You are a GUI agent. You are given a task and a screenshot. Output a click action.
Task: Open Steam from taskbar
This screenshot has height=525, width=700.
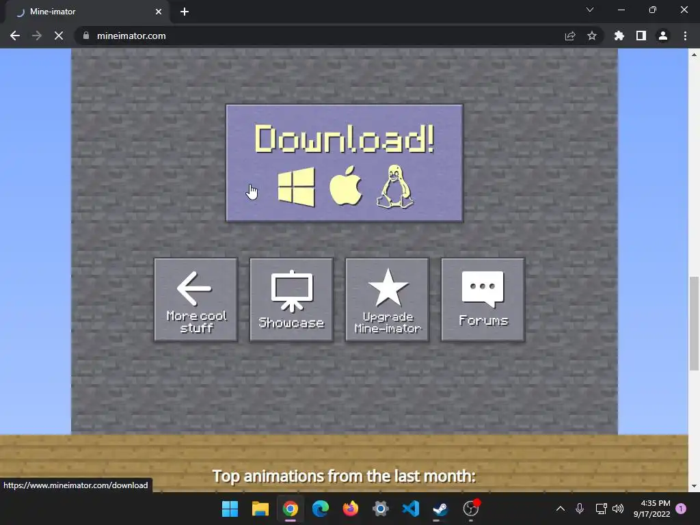(x=441, y=509)
